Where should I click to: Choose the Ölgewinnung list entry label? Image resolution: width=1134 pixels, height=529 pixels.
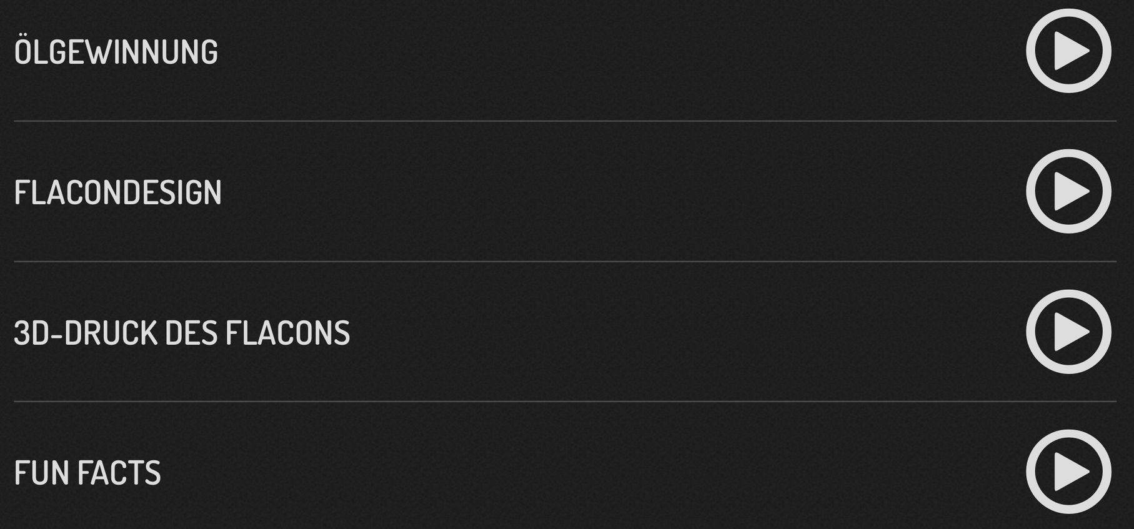point(116,49)
